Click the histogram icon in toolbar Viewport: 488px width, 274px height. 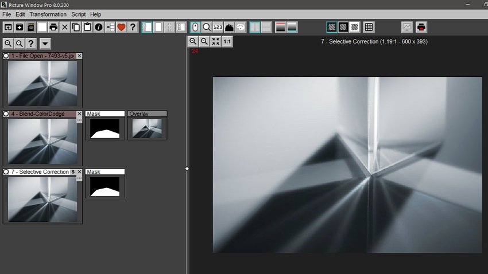point(229,27)
